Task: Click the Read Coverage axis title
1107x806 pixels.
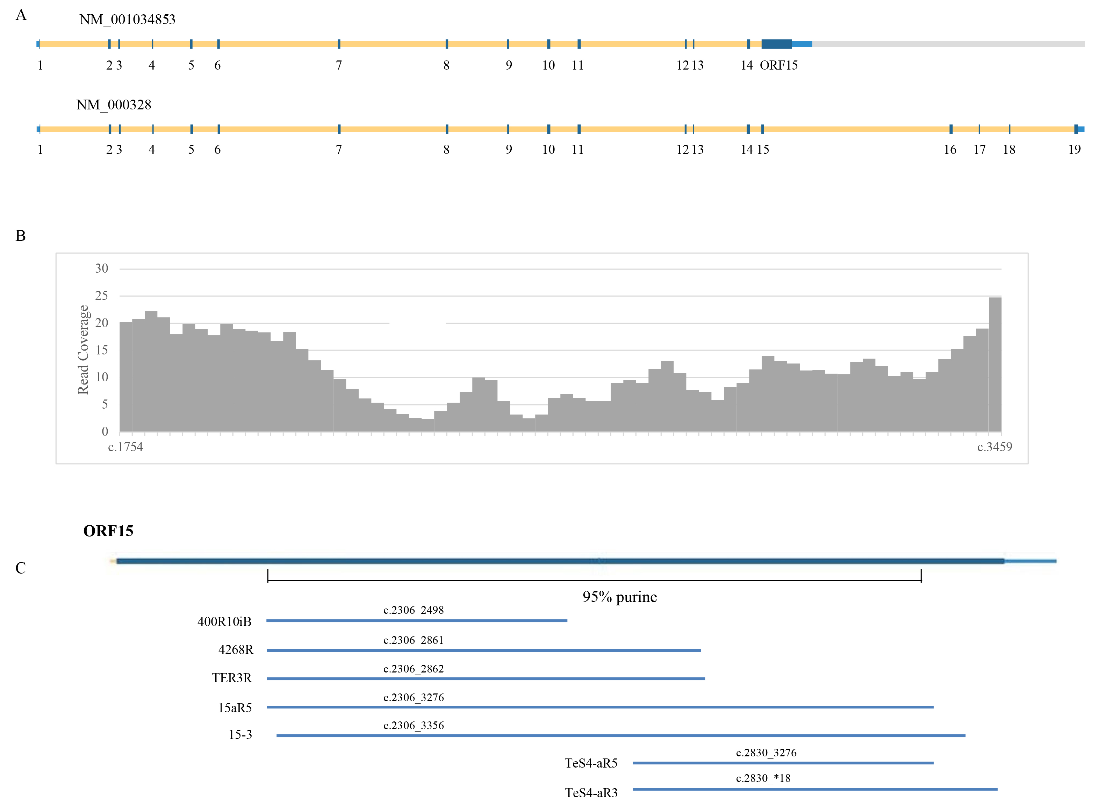Action: (x=84, y=350)
